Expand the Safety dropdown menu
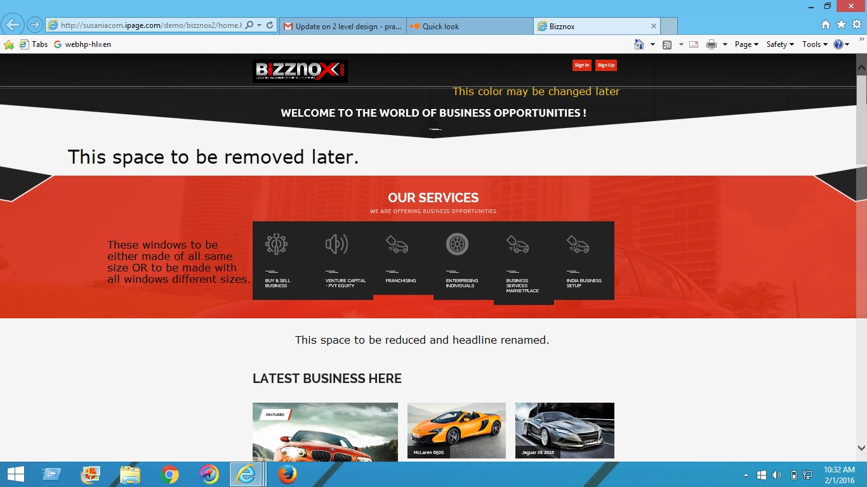The height and width of the screenshot is (487, 867). pos(780,44)
